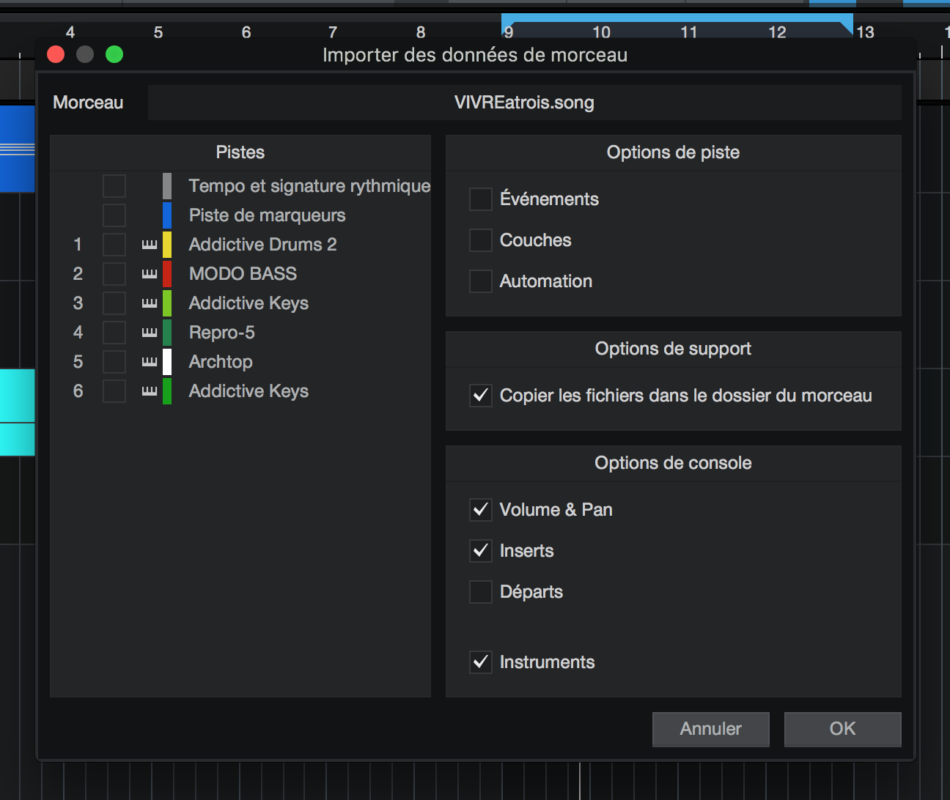This screenshot has height=800, width=950.
Task: Tick the Repro-5 track checkbox
Action: click(x=114, y=333)
